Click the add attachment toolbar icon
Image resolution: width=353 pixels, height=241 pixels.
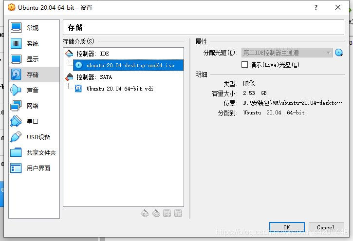[167, 213]
